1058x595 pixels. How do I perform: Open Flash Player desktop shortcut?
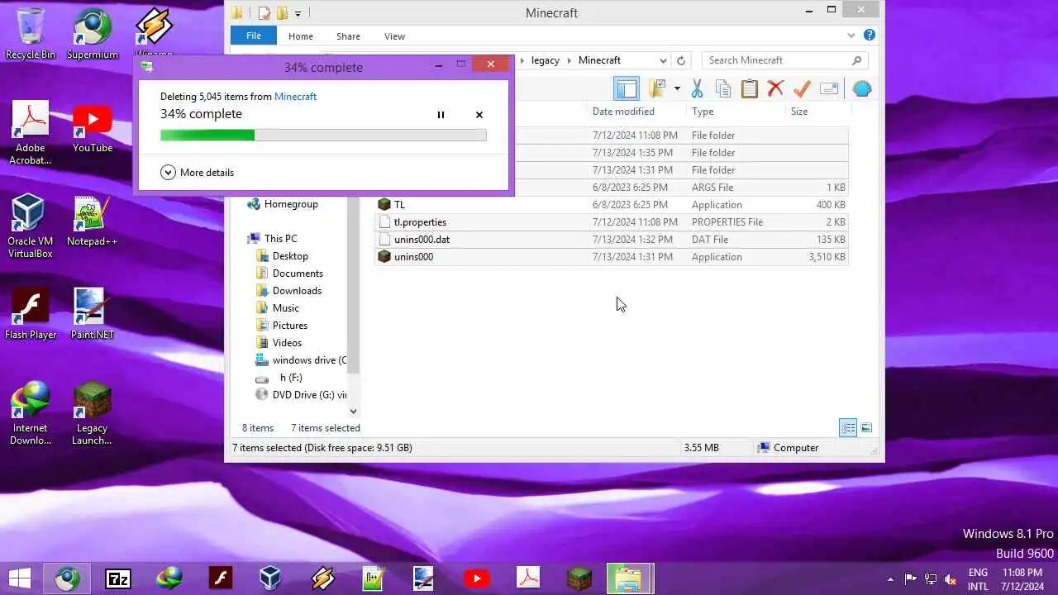pyautogui.click(x=31, y=314)
